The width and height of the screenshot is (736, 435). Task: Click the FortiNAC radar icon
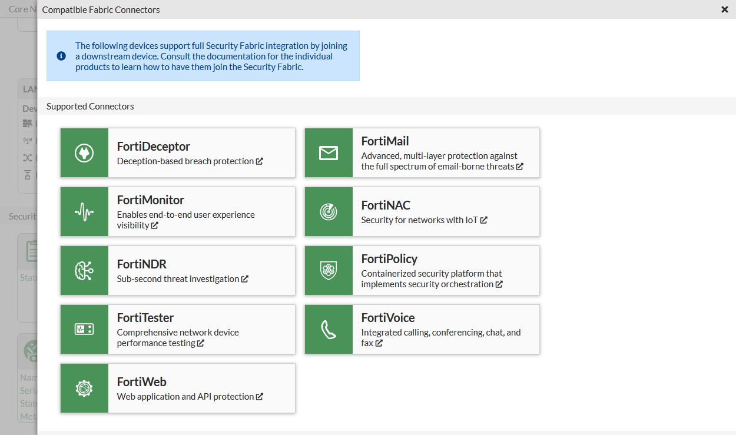329,211
